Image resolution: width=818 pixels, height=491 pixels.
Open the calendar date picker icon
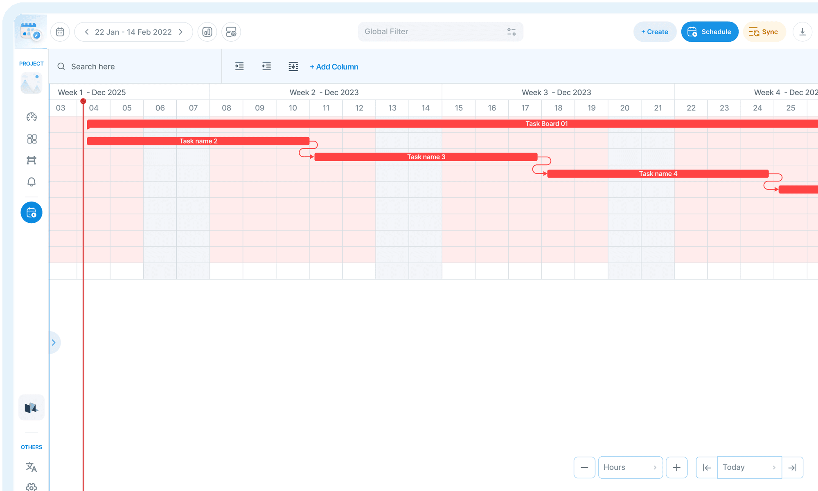tap(60, 32)
